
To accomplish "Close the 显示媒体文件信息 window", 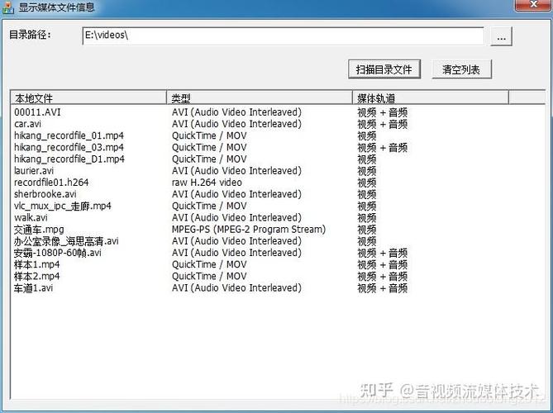I will click(533, 5).
